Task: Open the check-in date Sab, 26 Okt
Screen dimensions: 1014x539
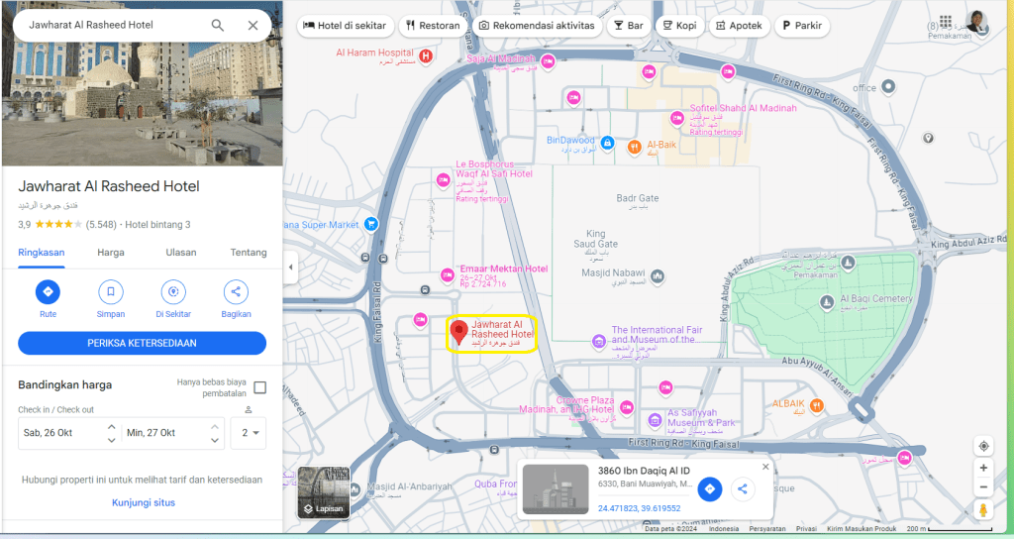Action: (x=61, y=433)
